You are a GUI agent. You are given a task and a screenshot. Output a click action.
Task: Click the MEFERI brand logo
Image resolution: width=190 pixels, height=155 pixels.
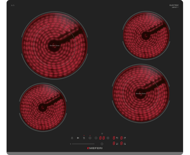(95, 148)
